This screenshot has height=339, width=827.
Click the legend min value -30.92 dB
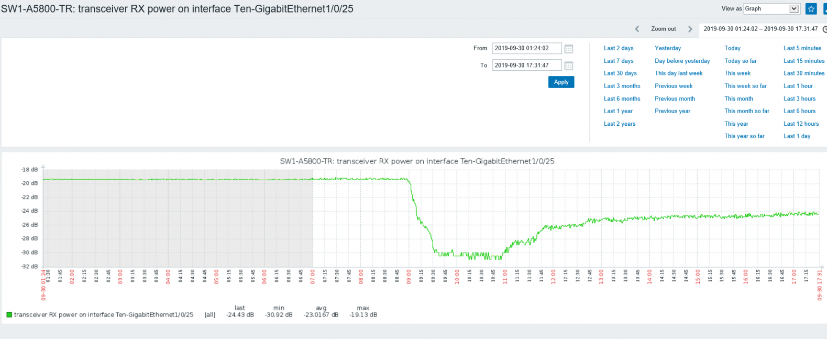coord(279,315)
